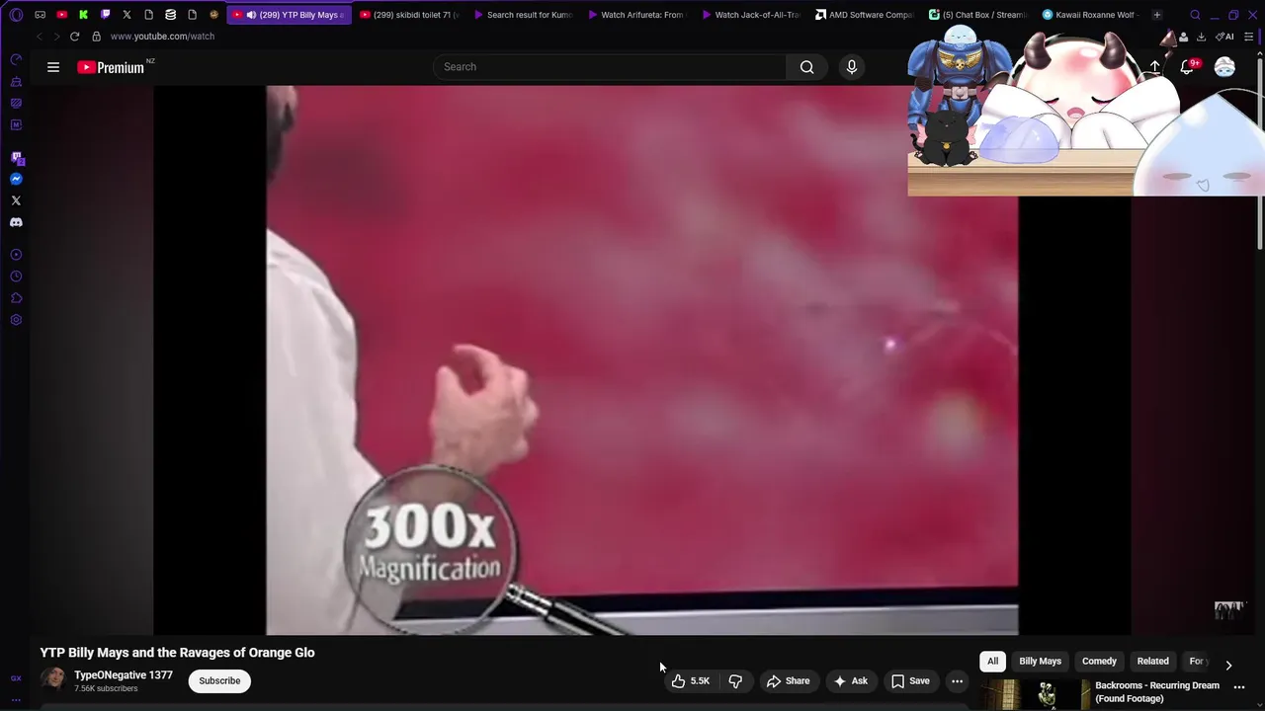Select the Related filter chip
This screenshot has width=1265, height=711.
coord(1152,662)
